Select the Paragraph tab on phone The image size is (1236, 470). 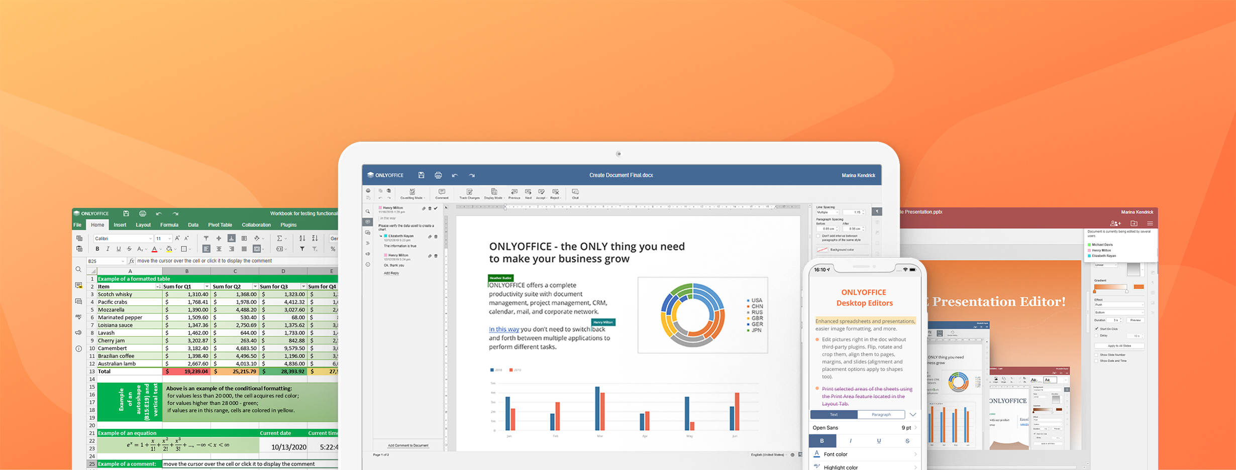click(x=881, y=415)
